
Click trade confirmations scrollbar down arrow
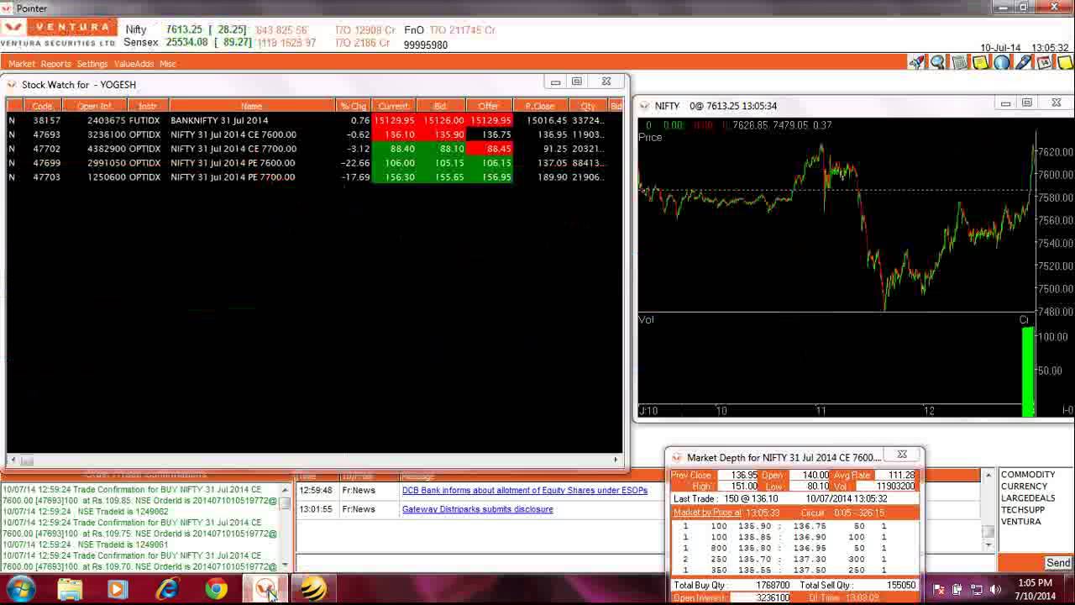(286, 565)
